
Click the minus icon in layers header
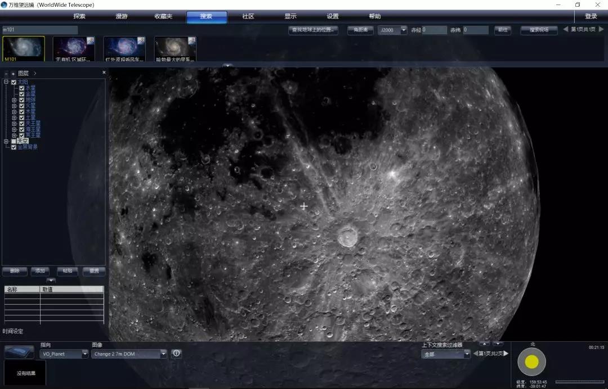tap(6, 74)
